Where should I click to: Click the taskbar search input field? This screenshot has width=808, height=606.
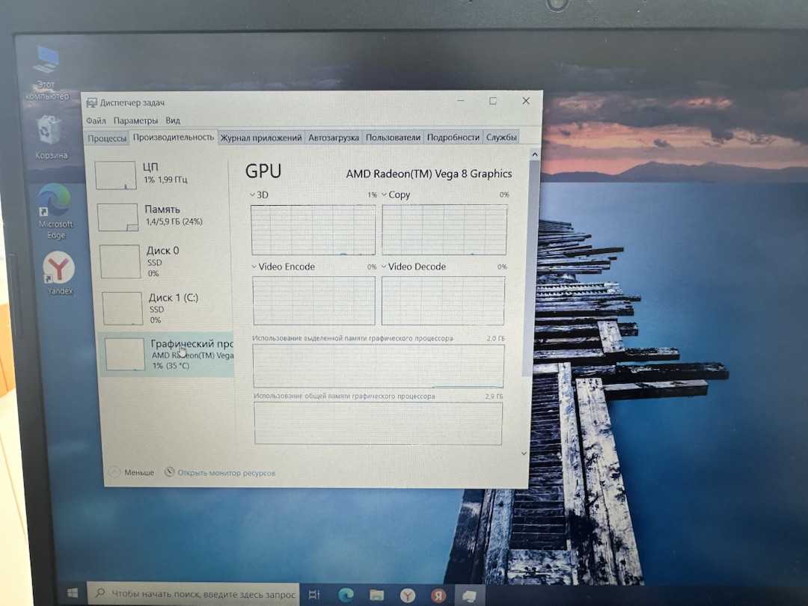tap(194, 593)
